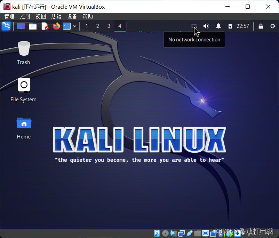Minimize the VirtualBox window

coord(228,7)
